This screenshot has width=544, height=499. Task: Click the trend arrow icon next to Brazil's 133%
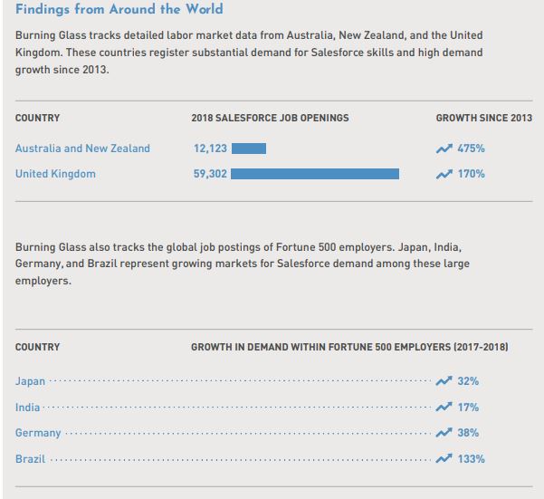click(x=444, y=459)
